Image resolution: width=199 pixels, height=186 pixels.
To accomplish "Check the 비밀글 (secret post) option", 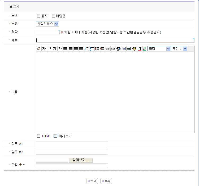I will 53,16.
